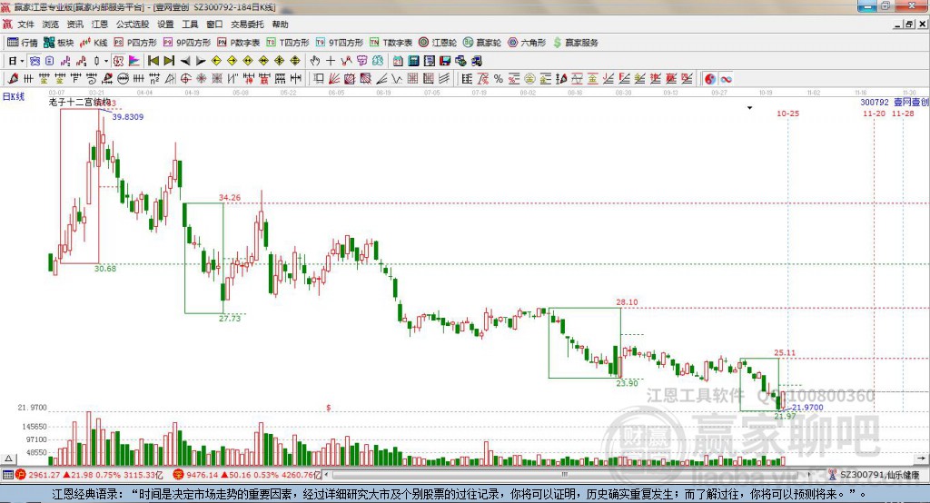930x503 pixels.
Task: Click the 日K线 chart label
Action: 14,96
